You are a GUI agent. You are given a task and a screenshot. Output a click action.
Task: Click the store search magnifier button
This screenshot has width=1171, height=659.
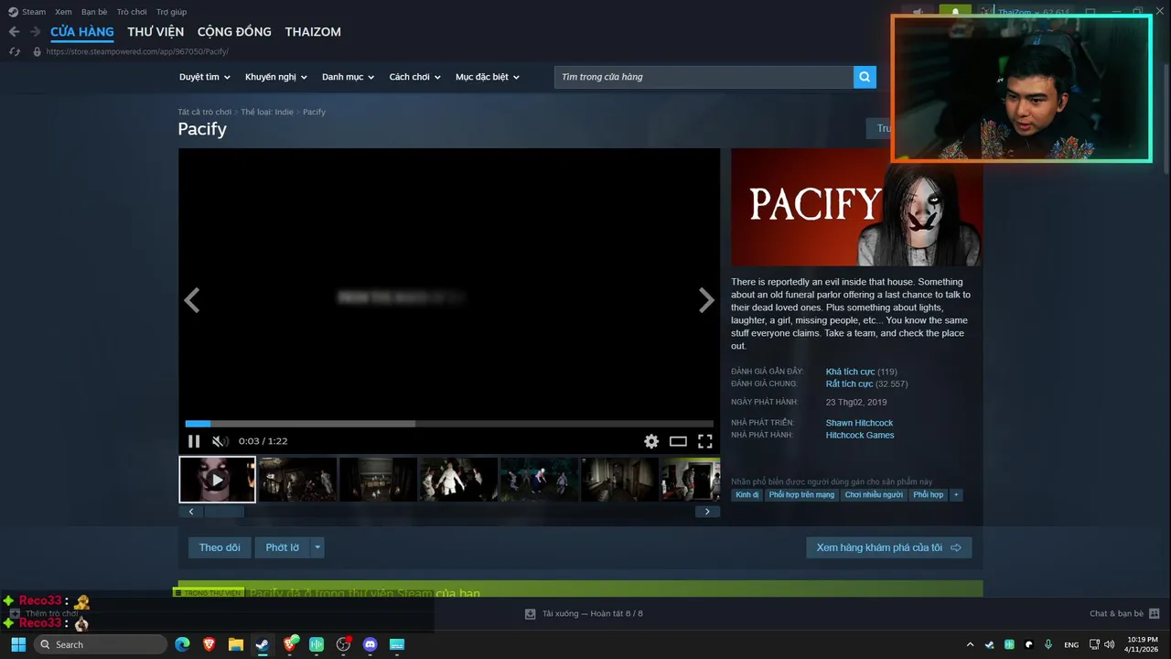[865, 77]
